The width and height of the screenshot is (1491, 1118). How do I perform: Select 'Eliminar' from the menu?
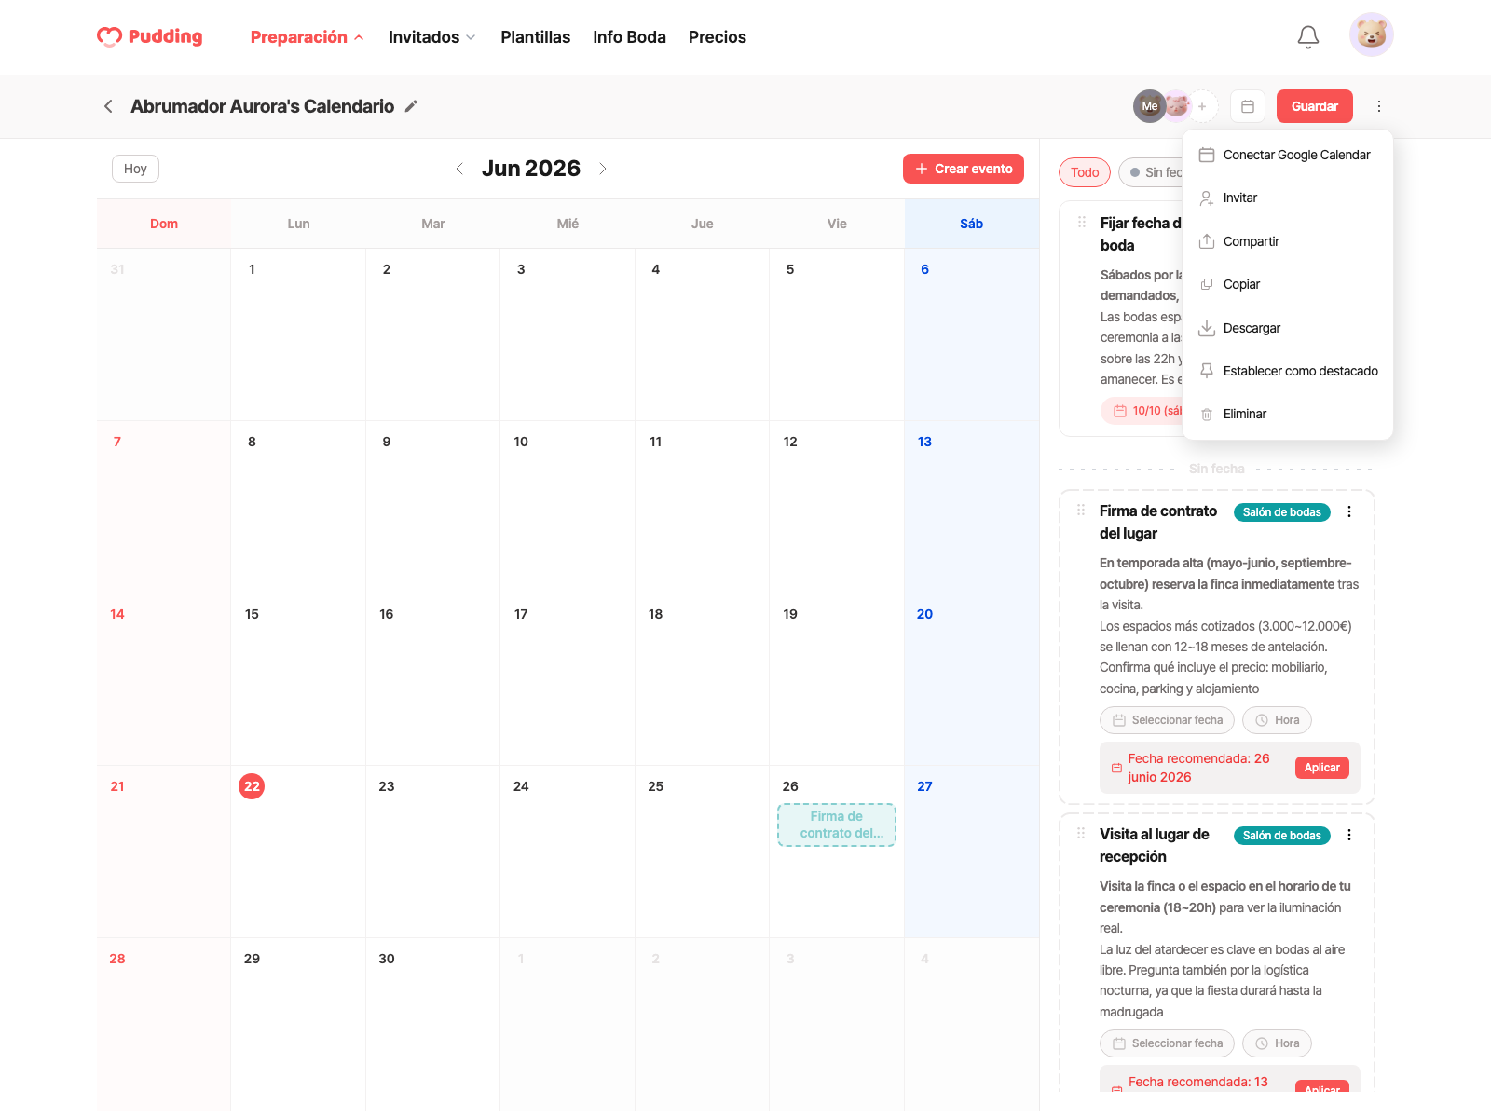[x=1288, y=414]
